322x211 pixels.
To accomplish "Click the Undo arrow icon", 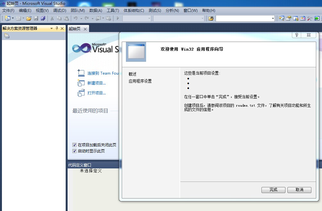I will point(76,18).
